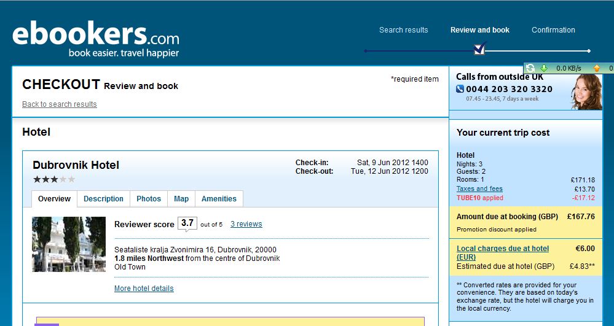Click the call agent woman photo
614x326 pixels.
586,92
